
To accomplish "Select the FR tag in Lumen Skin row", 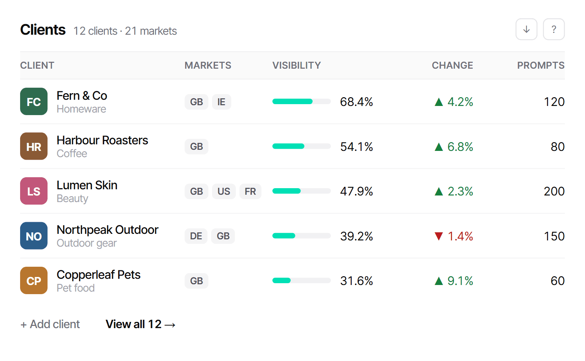I will pos(250,191).
